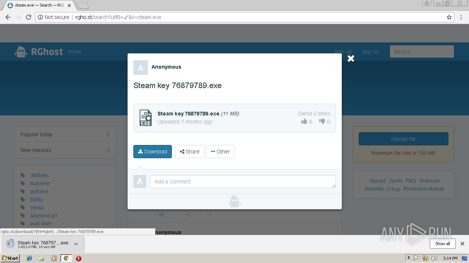Open the Sign up link
Viewport: 469px width, 263px height.
click(x=343, y=52)
